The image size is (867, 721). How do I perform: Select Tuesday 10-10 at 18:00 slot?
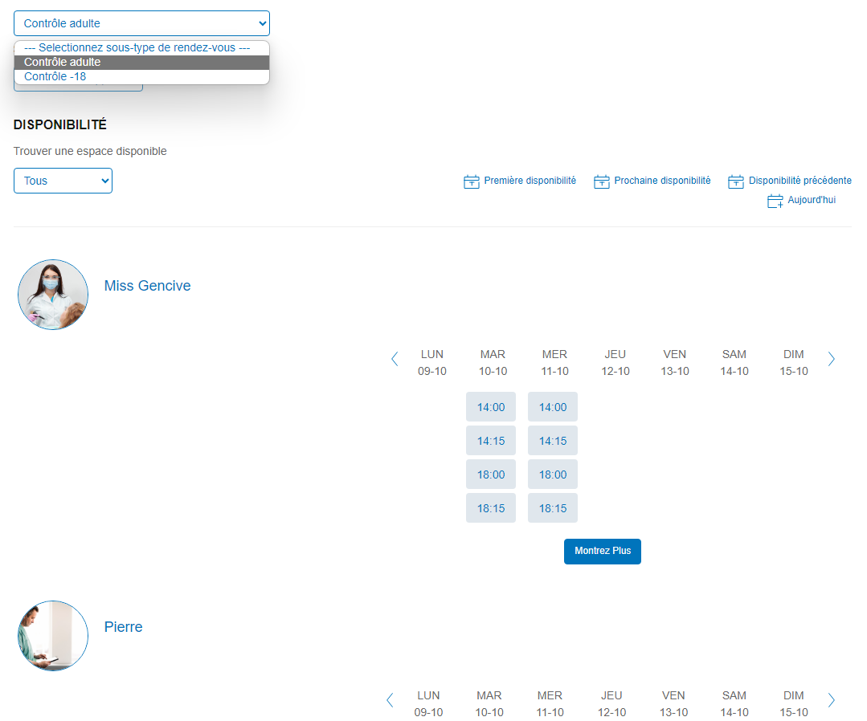491,475
